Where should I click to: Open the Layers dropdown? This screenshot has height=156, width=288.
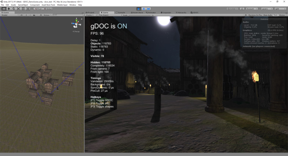tap(266, 9)
